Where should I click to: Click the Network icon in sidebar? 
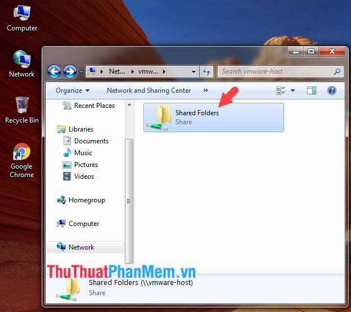pyautogui.click(x=61, y=247)
